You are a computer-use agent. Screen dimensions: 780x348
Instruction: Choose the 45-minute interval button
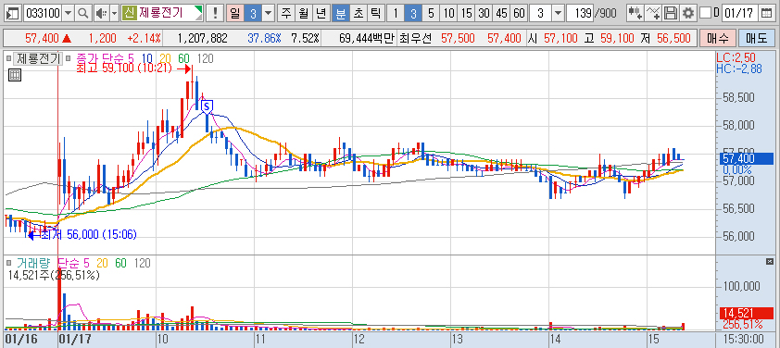coord(501,14)
